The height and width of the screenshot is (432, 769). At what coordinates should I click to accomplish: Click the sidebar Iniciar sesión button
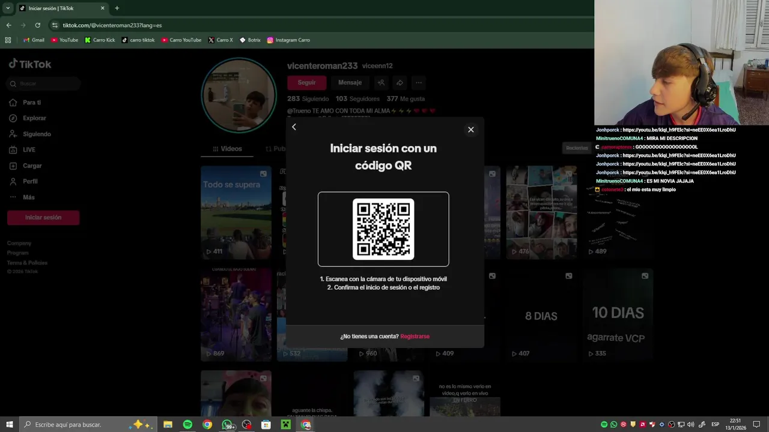point(43,217)
